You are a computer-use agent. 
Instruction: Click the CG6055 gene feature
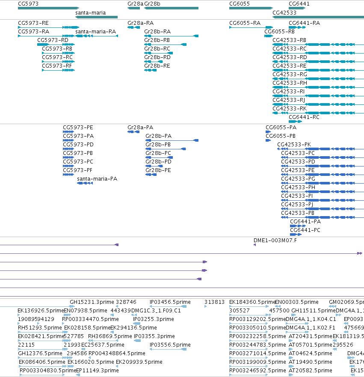(x=251, y=8)
